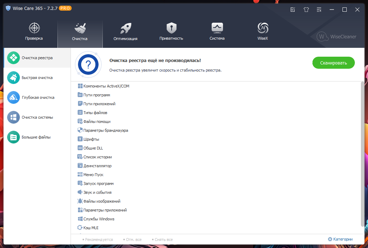Open the Приватность shield section
The width and height of the screenshot is (368, 248).
[171, 32]
